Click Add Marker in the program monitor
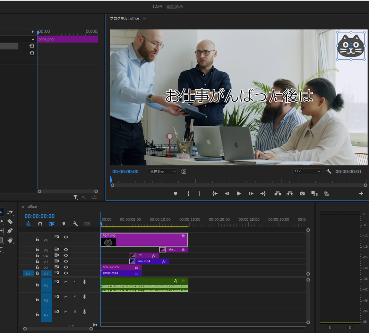Image resolution: width=369 pixels, height=333 pixels. (175, 194)
